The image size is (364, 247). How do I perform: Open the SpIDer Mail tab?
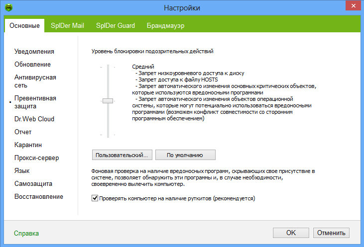coord(67,25)
